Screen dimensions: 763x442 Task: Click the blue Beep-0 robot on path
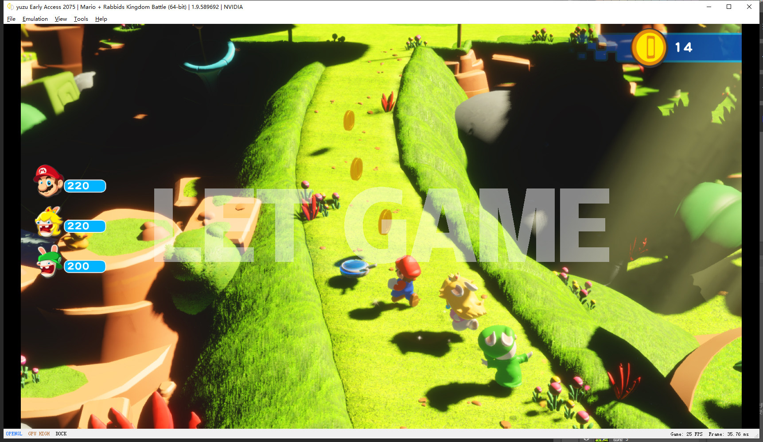click(x=355, y=268)
